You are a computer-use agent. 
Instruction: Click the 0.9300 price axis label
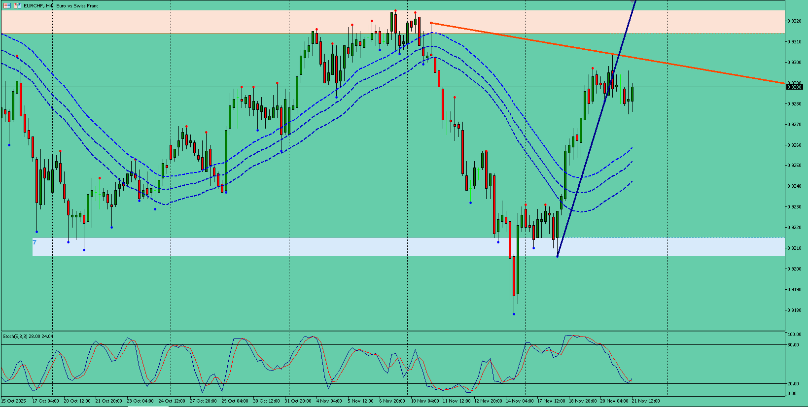[x=794, y=63]
